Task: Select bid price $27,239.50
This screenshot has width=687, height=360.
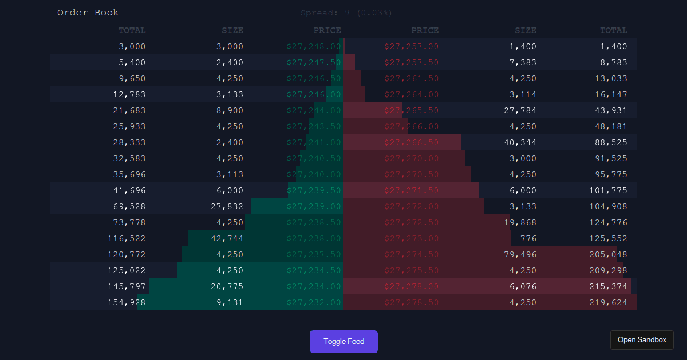Action: (x=314, y=190)
